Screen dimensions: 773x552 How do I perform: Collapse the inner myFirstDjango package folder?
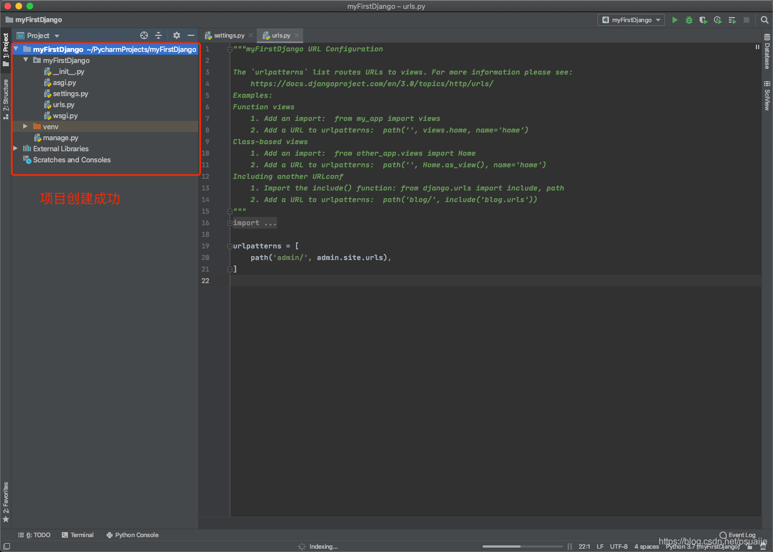(x=25, y=60)
